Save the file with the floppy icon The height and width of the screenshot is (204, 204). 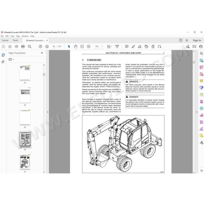[3, 46]
